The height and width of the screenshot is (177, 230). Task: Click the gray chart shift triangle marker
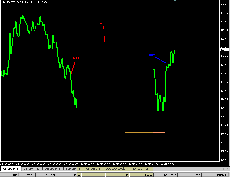175,1
